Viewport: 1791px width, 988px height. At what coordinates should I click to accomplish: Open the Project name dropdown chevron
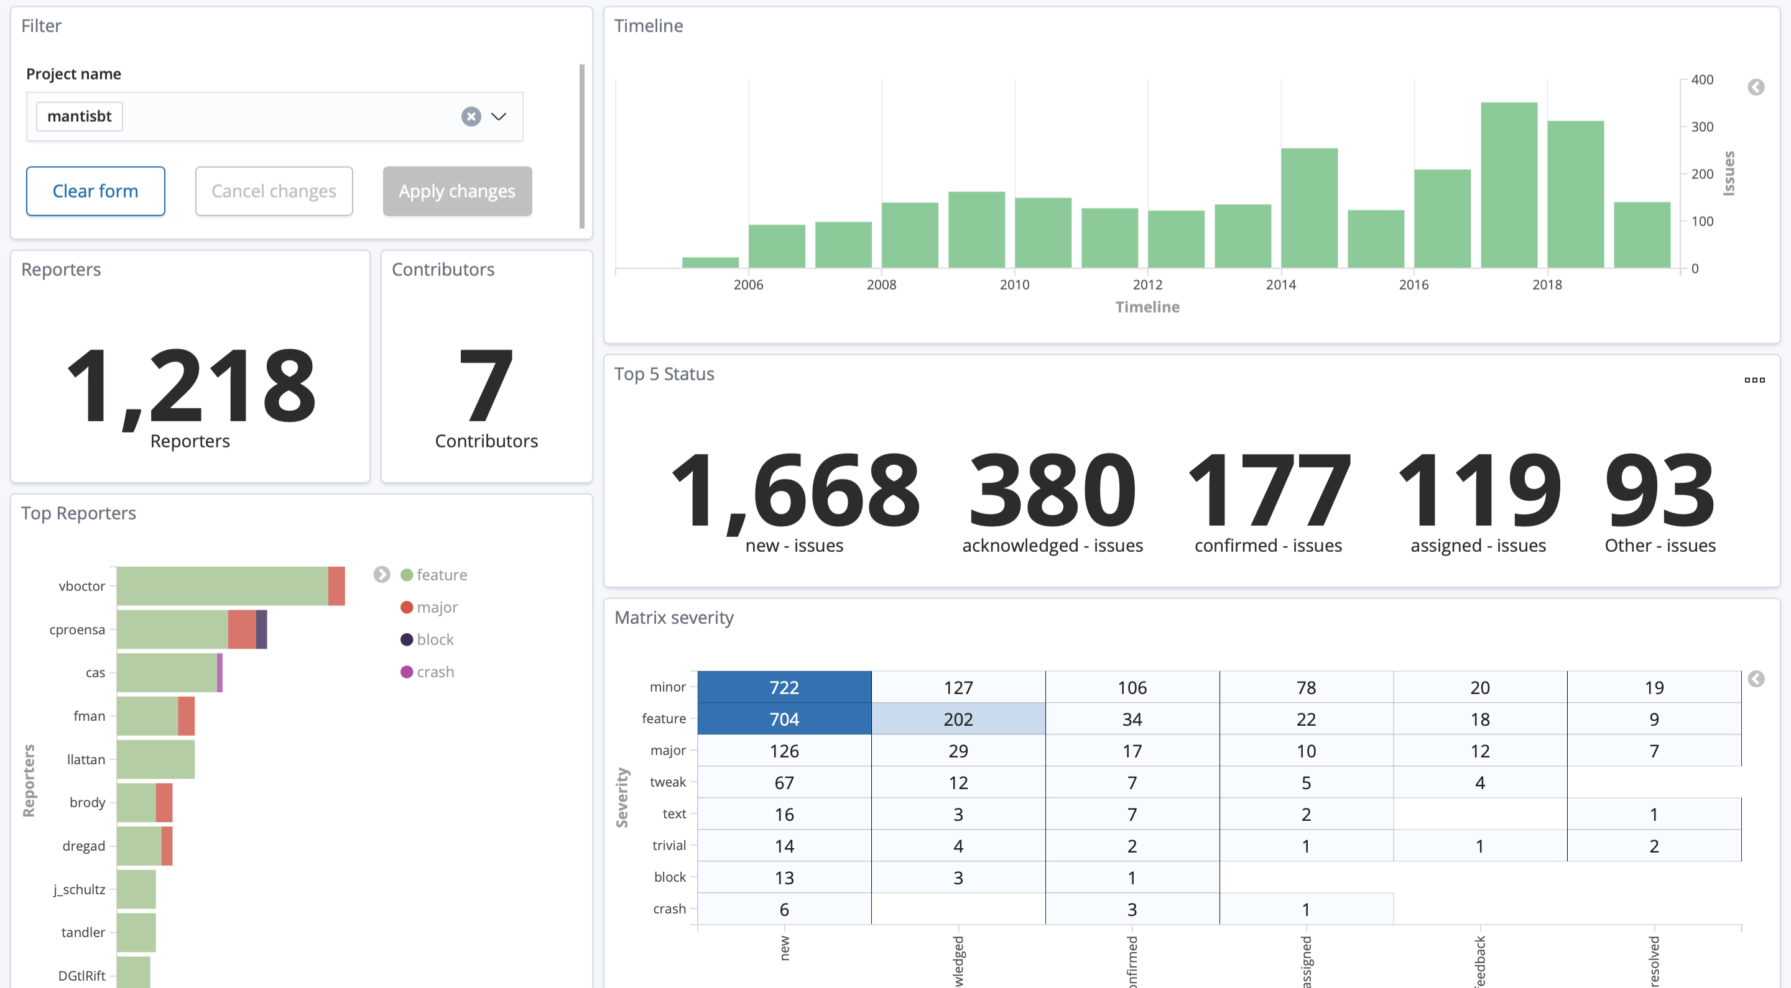499,117
